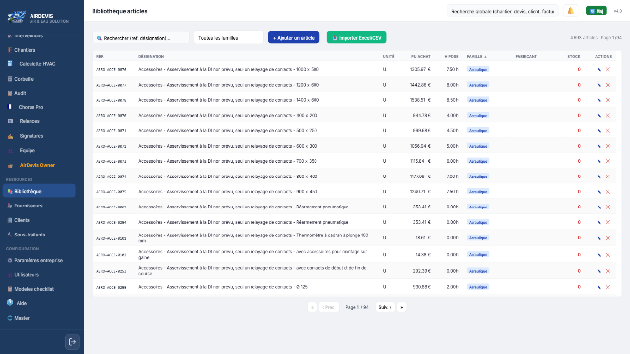
Task: Edit article AERO-ACCE-0076 with pencil icon
Action: tap(599, 69)
